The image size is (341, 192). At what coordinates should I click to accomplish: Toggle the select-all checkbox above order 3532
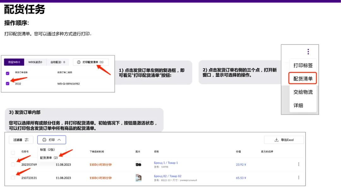point(8,73)
